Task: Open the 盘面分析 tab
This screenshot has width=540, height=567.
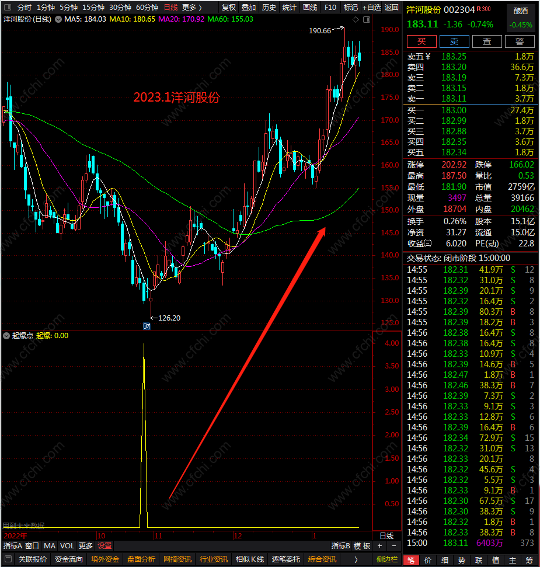Action: (141, 559)
